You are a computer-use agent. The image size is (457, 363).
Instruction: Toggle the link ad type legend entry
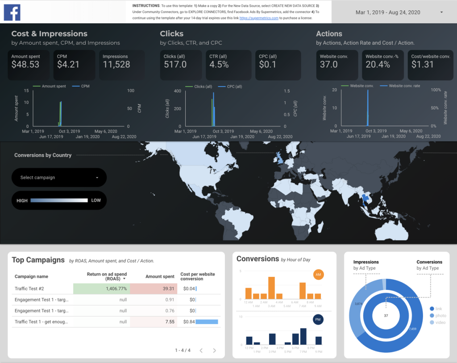click(x=435, y=308)
